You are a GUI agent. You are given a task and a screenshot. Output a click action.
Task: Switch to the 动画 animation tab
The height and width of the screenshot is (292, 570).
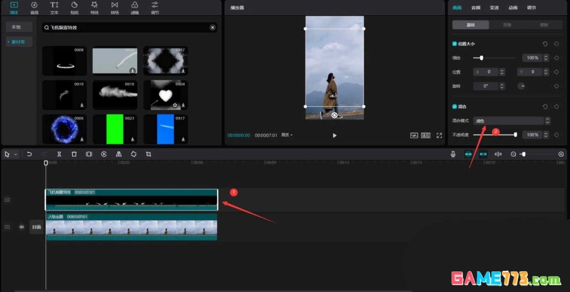[512, 8]
